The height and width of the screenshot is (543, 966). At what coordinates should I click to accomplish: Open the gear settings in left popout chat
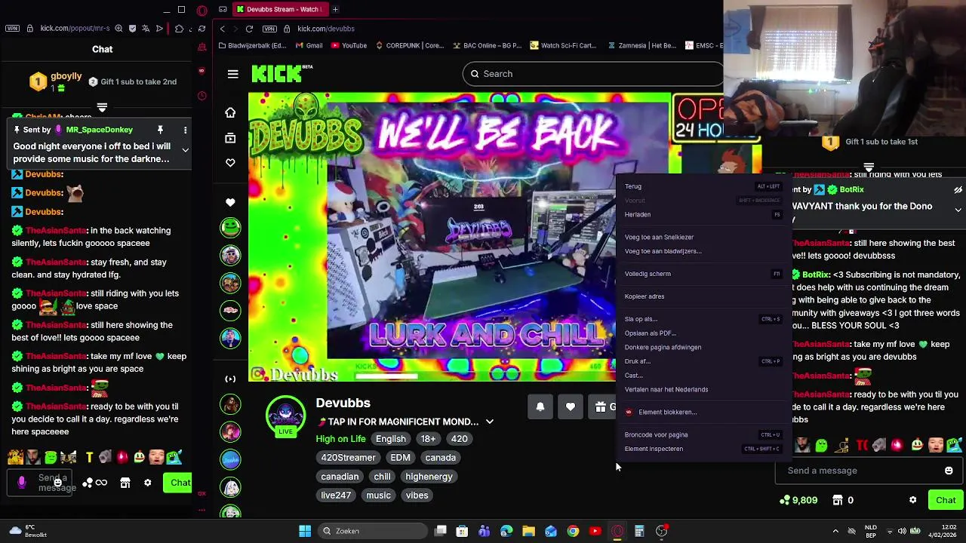tap(148, 483)
